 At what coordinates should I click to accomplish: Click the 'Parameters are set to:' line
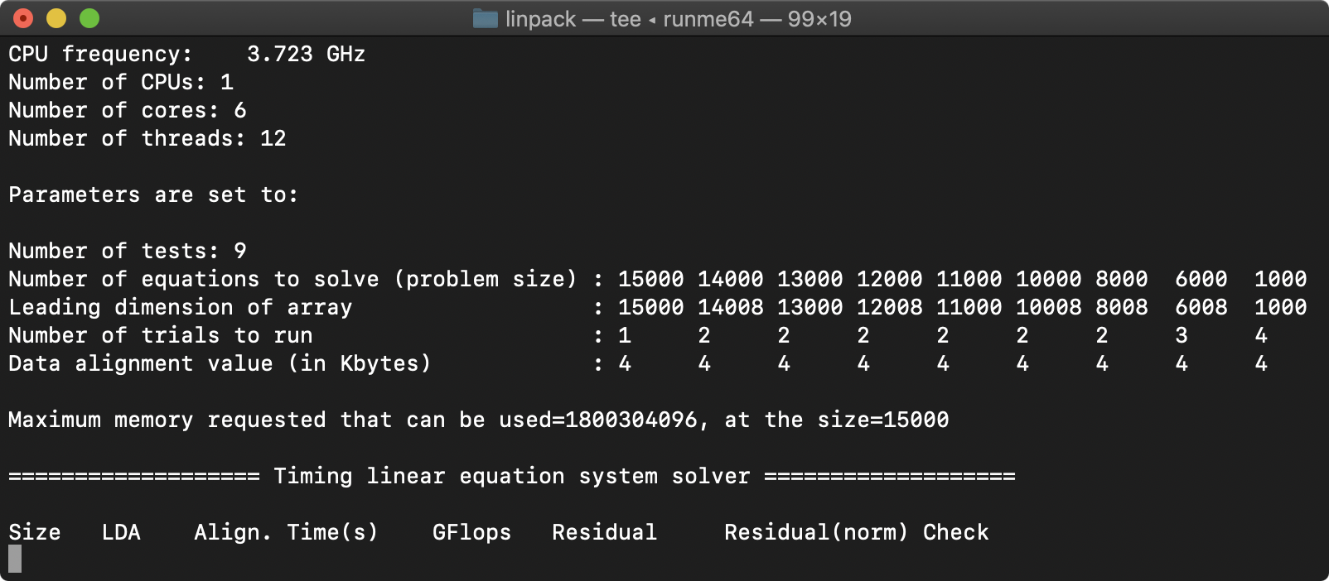click(153, 194)
